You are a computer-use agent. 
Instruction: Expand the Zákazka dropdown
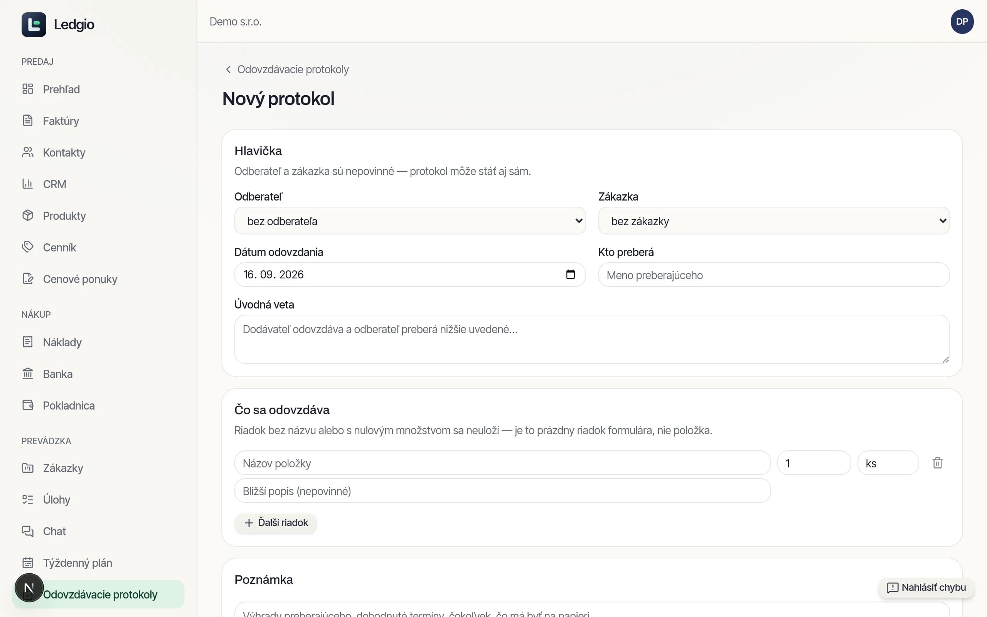point(774,221)
